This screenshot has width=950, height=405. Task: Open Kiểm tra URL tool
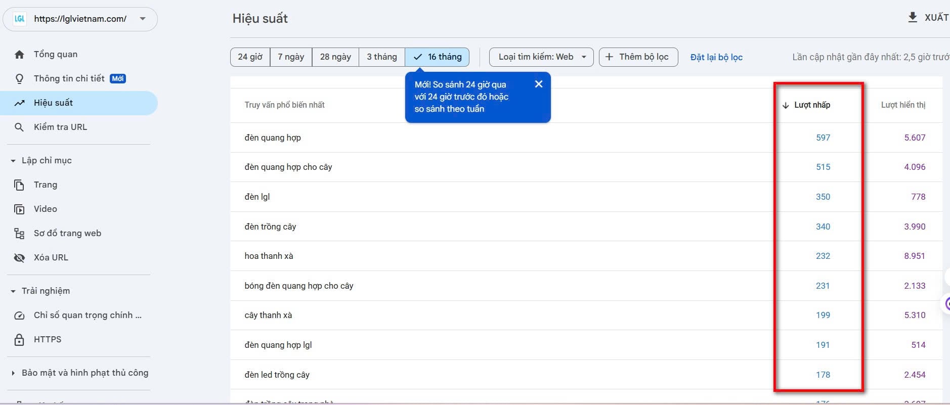click(79, 127)
